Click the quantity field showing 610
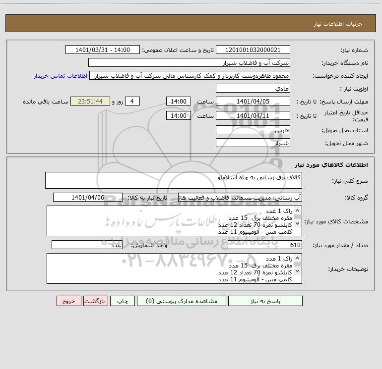This screenshot has height=369, width=382. pyautogui.click(x=265, y=245)
